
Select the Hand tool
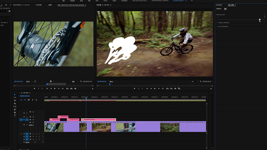15,112
